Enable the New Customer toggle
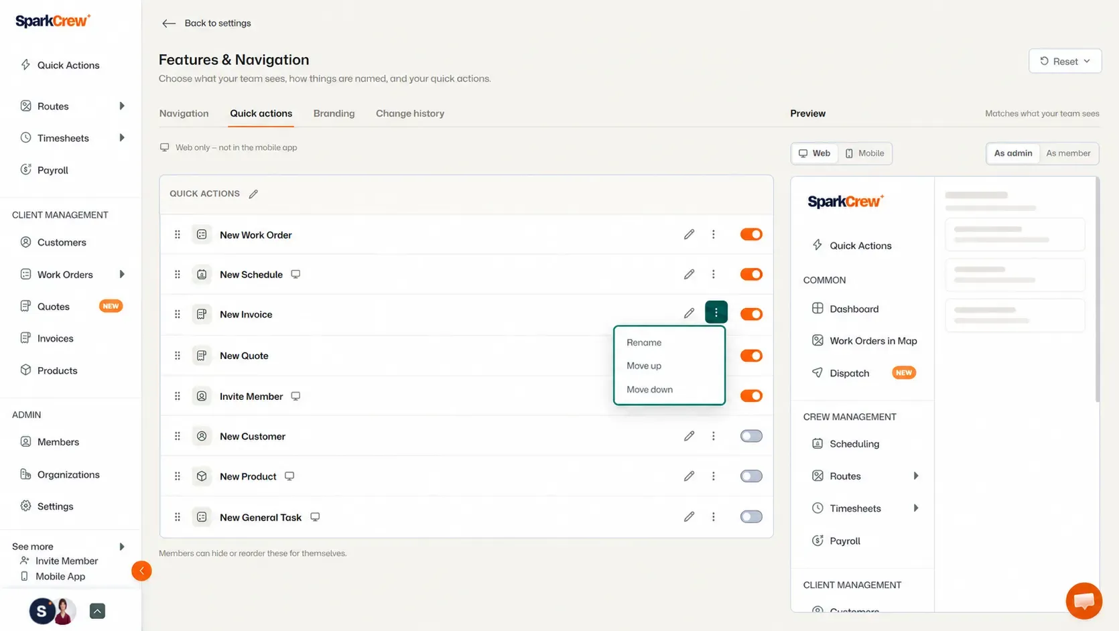Image resolution: width=1119 pixels, height=631 pixels. [x=751, y=436]
